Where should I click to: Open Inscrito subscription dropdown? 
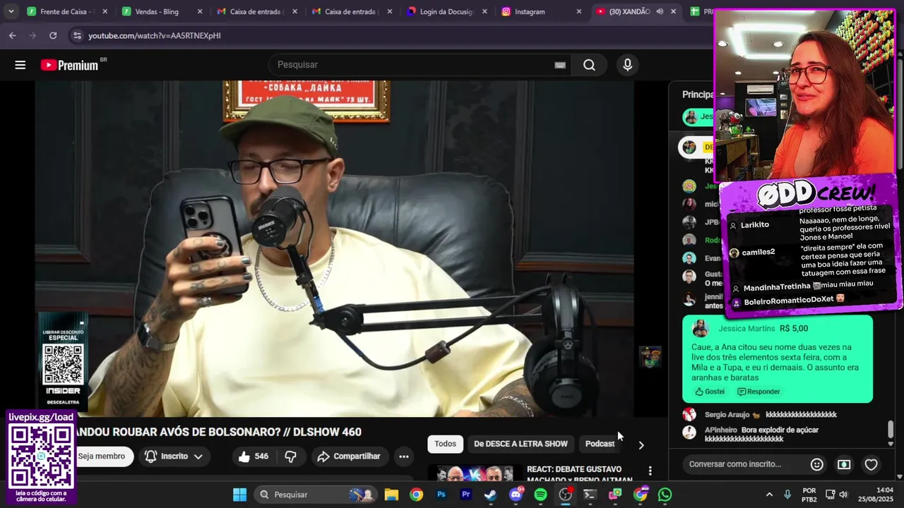click(174, 456)
